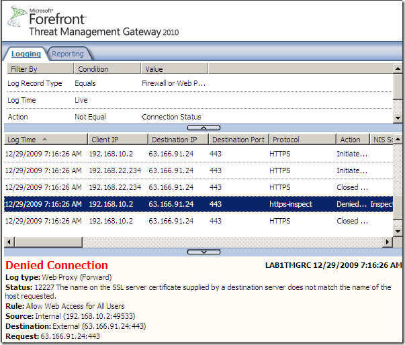Collapse the filter pane with up chevron
405x345 pixels.
[x=204, y=128]
